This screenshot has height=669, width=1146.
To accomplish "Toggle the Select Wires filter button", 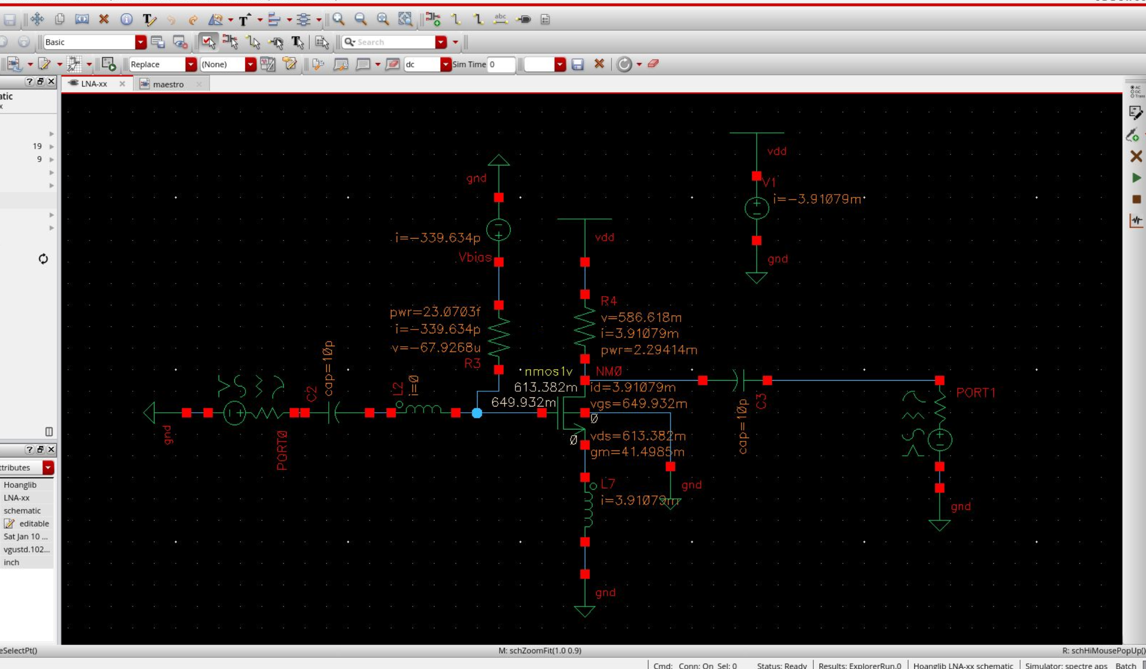I will pos(253,42).
